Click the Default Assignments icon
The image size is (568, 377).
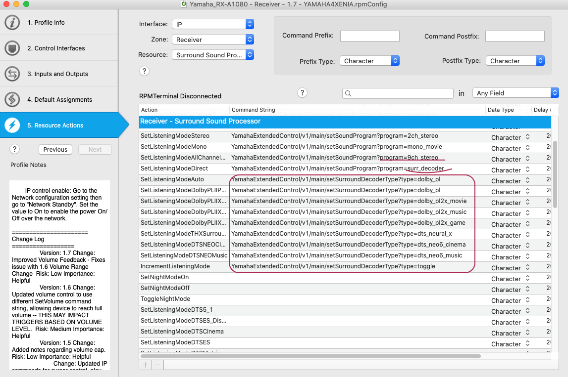(12, 100)
